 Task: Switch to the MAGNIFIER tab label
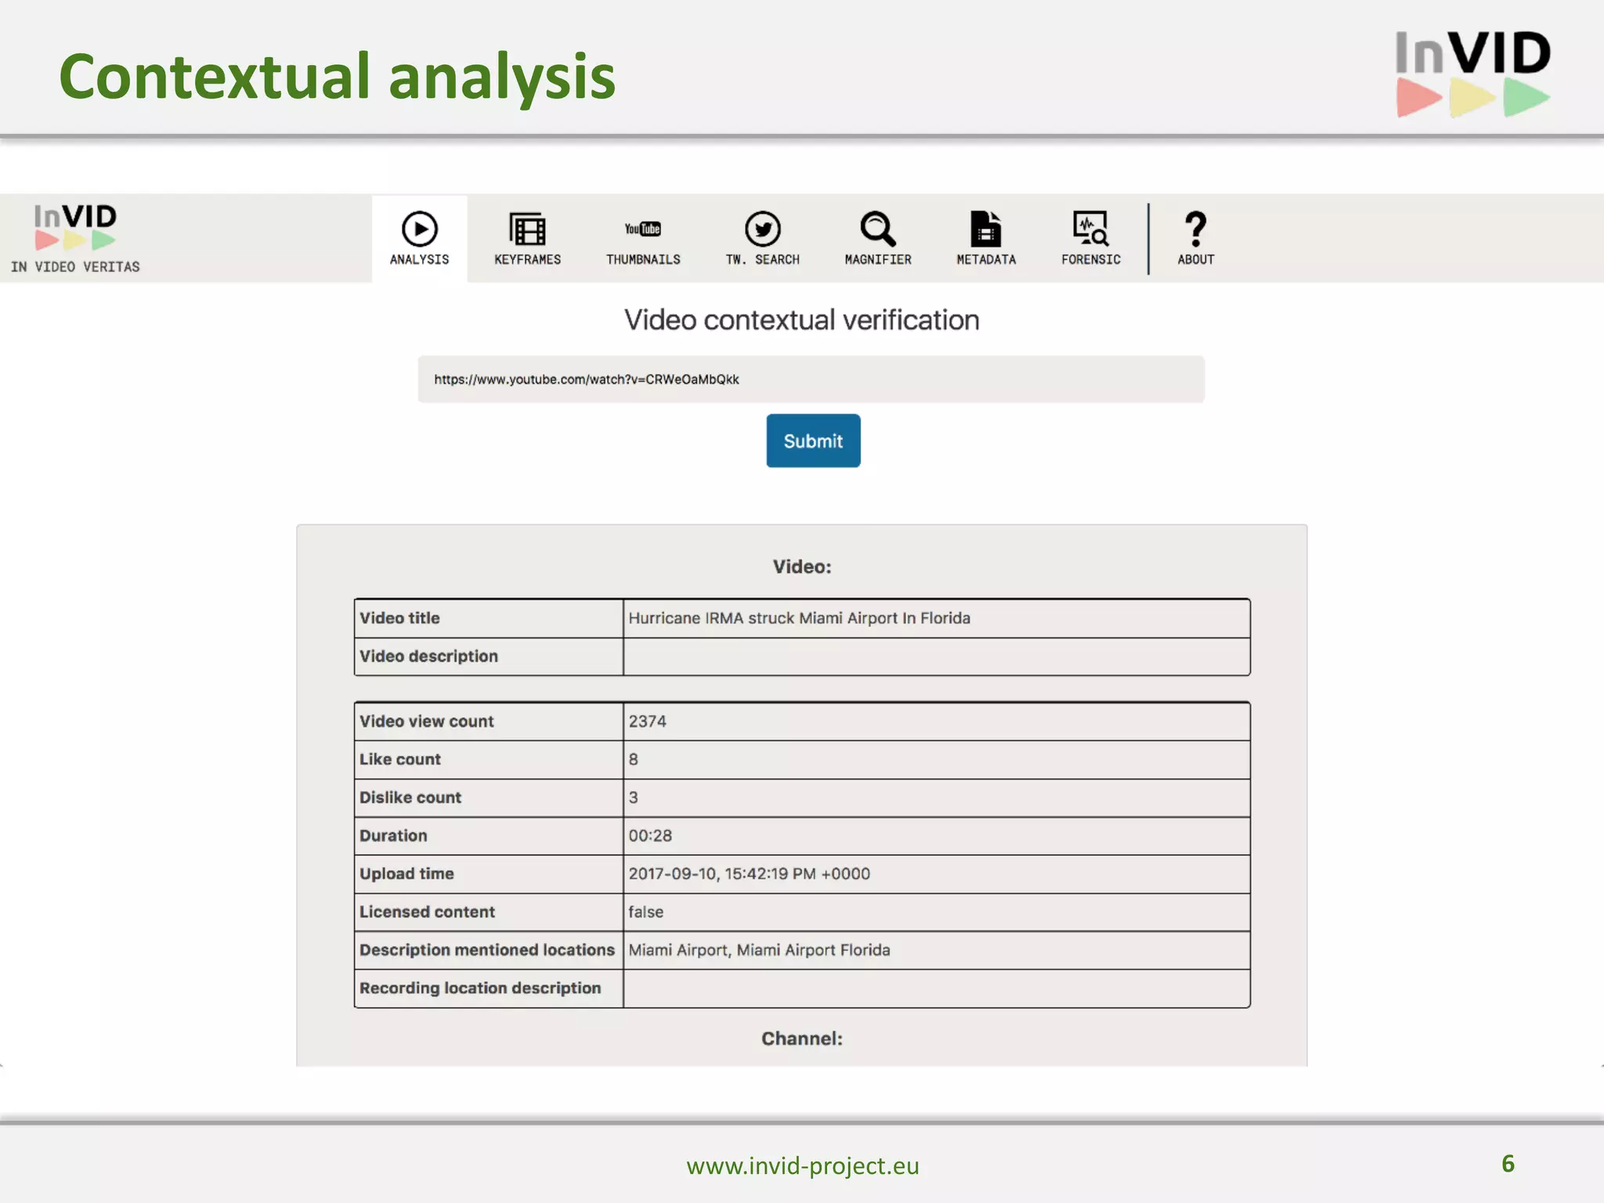(x=878, y=259)
